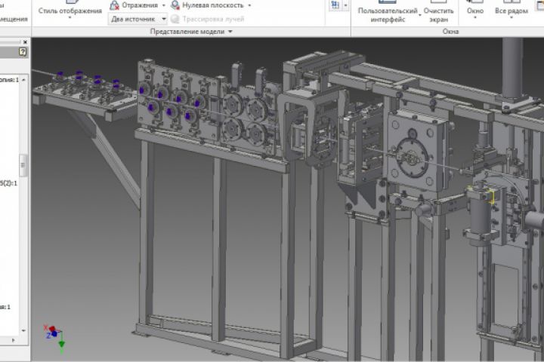Click the Стиль отображения label
544x362 pixels.
point(70,11)
